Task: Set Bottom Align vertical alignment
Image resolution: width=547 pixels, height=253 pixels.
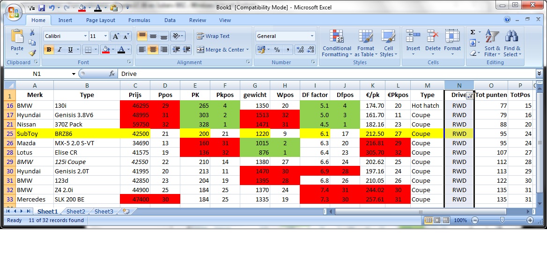Action: [163, 36]
